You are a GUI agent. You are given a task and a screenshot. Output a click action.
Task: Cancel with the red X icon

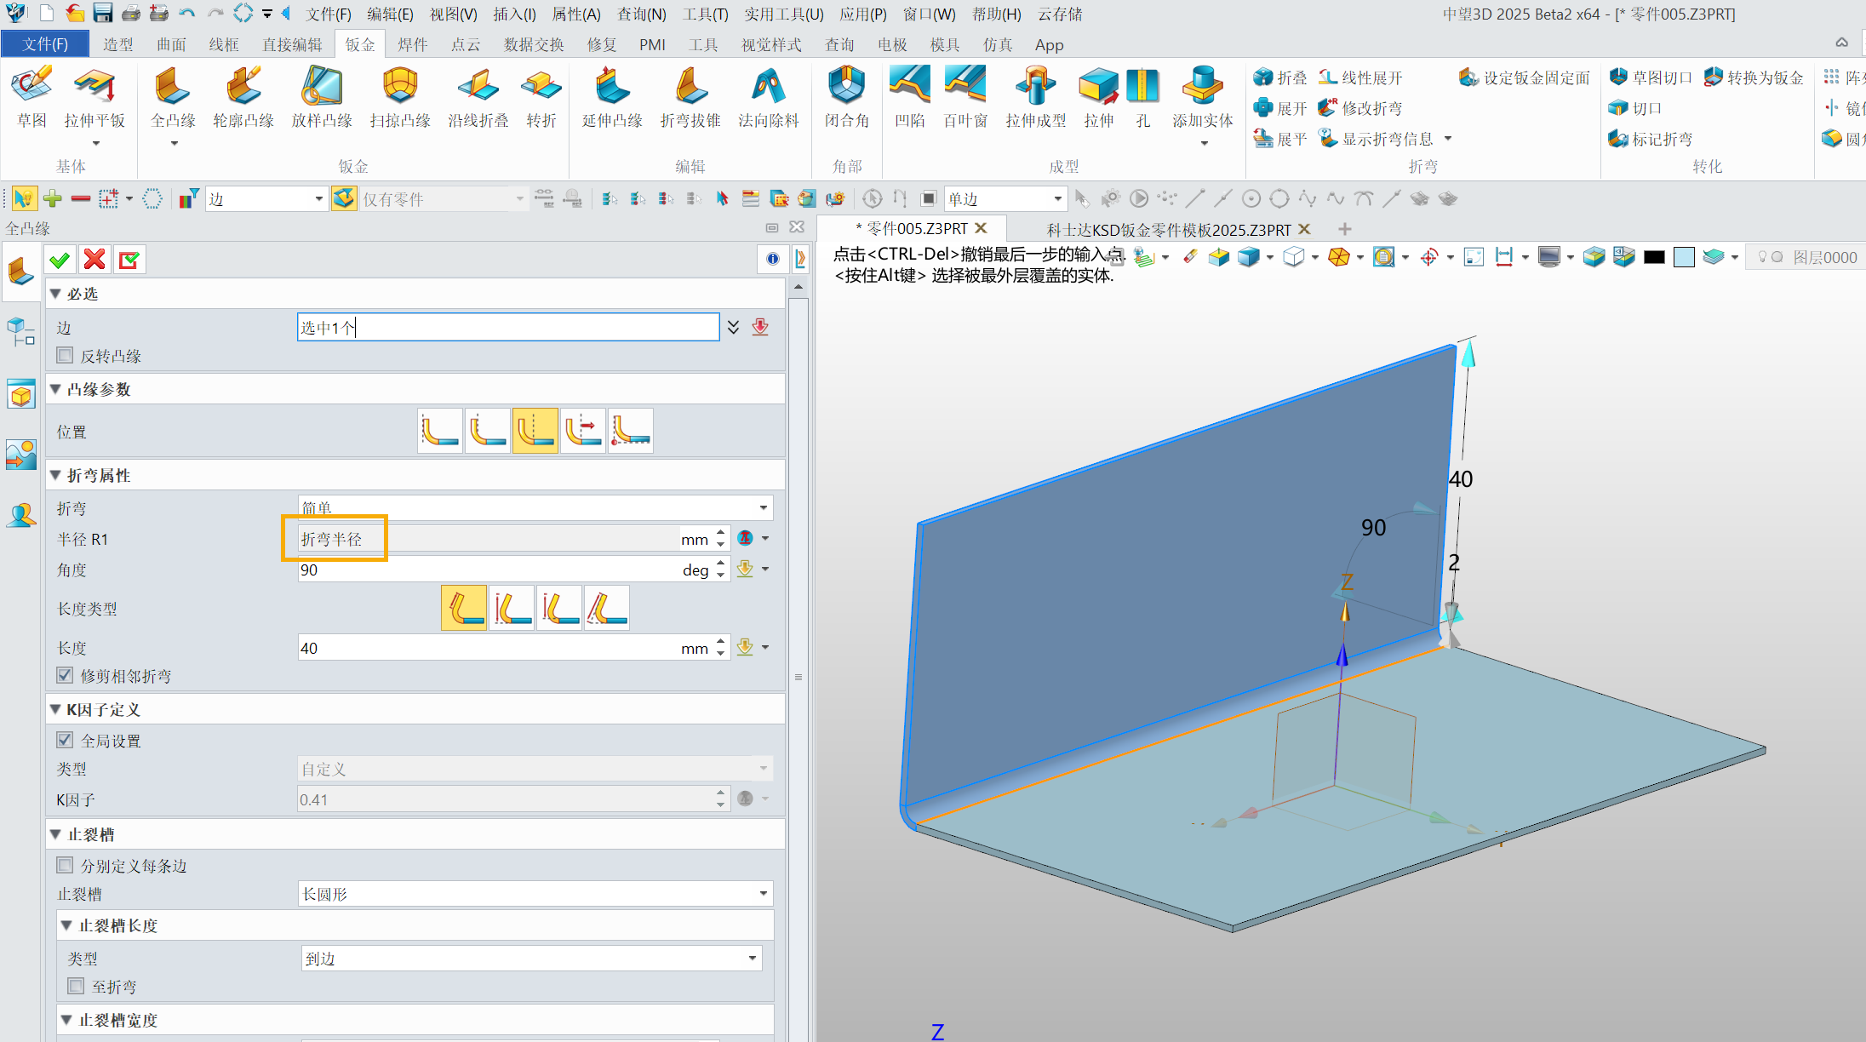(x=94, y=260)
